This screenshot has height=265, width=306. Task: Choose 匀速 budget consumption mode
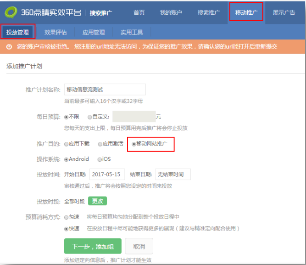pos(67,217)
